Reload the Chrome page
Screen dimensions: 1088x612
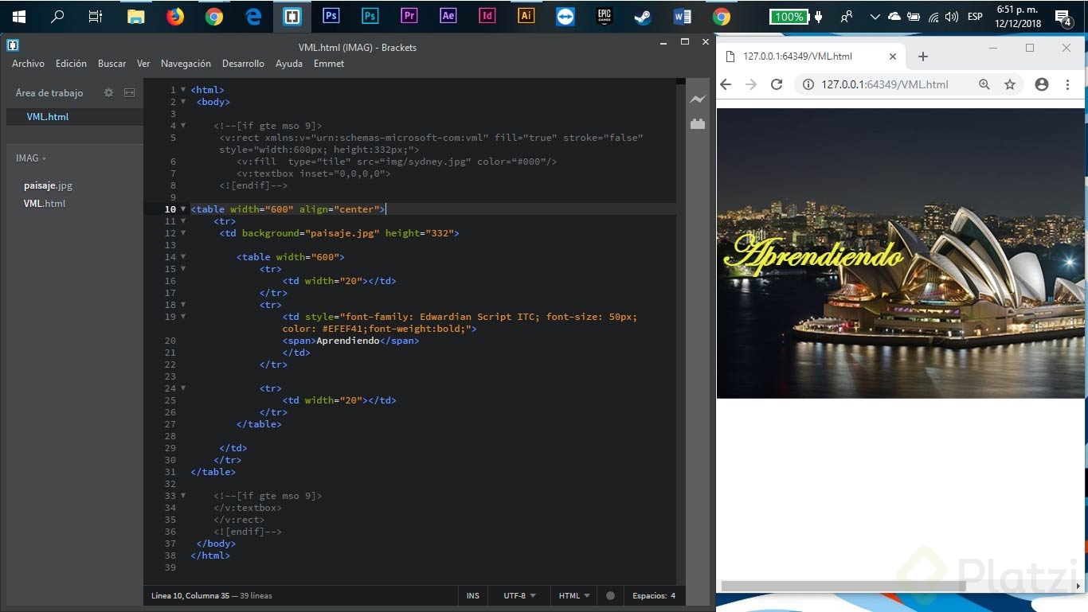click(777, 84)
